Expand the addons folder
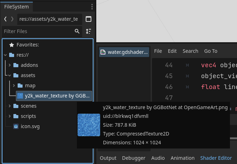237x164 pixels. coord(10,65)
